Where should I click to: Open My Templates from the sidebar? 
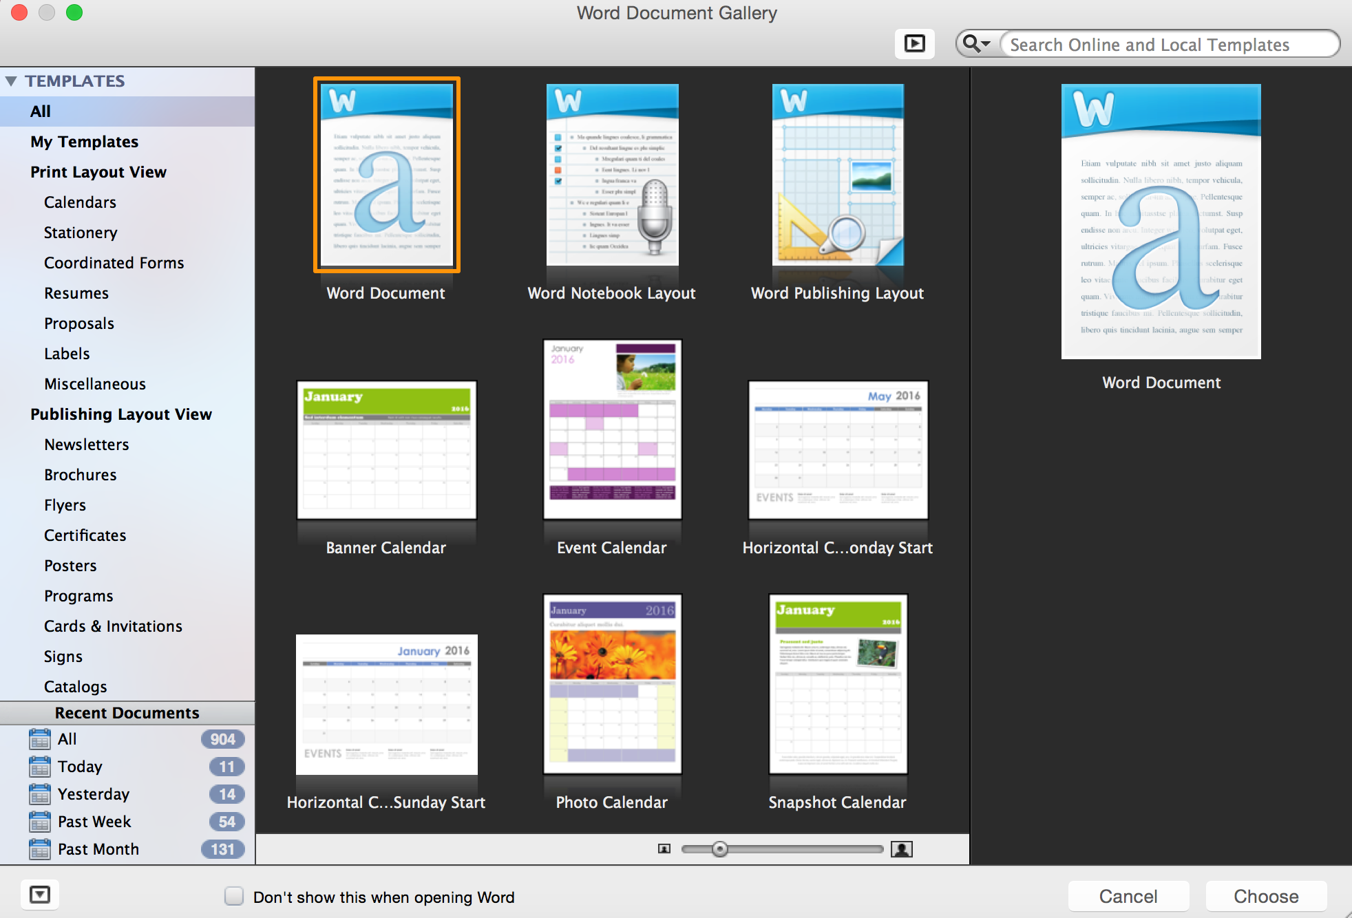coord(84,141)
